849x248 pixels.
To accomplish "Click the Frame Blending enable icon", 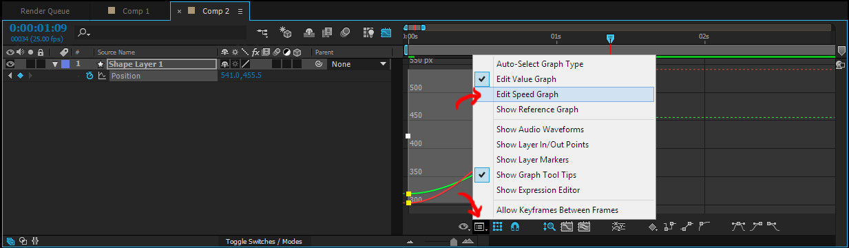I will point(327,32).
